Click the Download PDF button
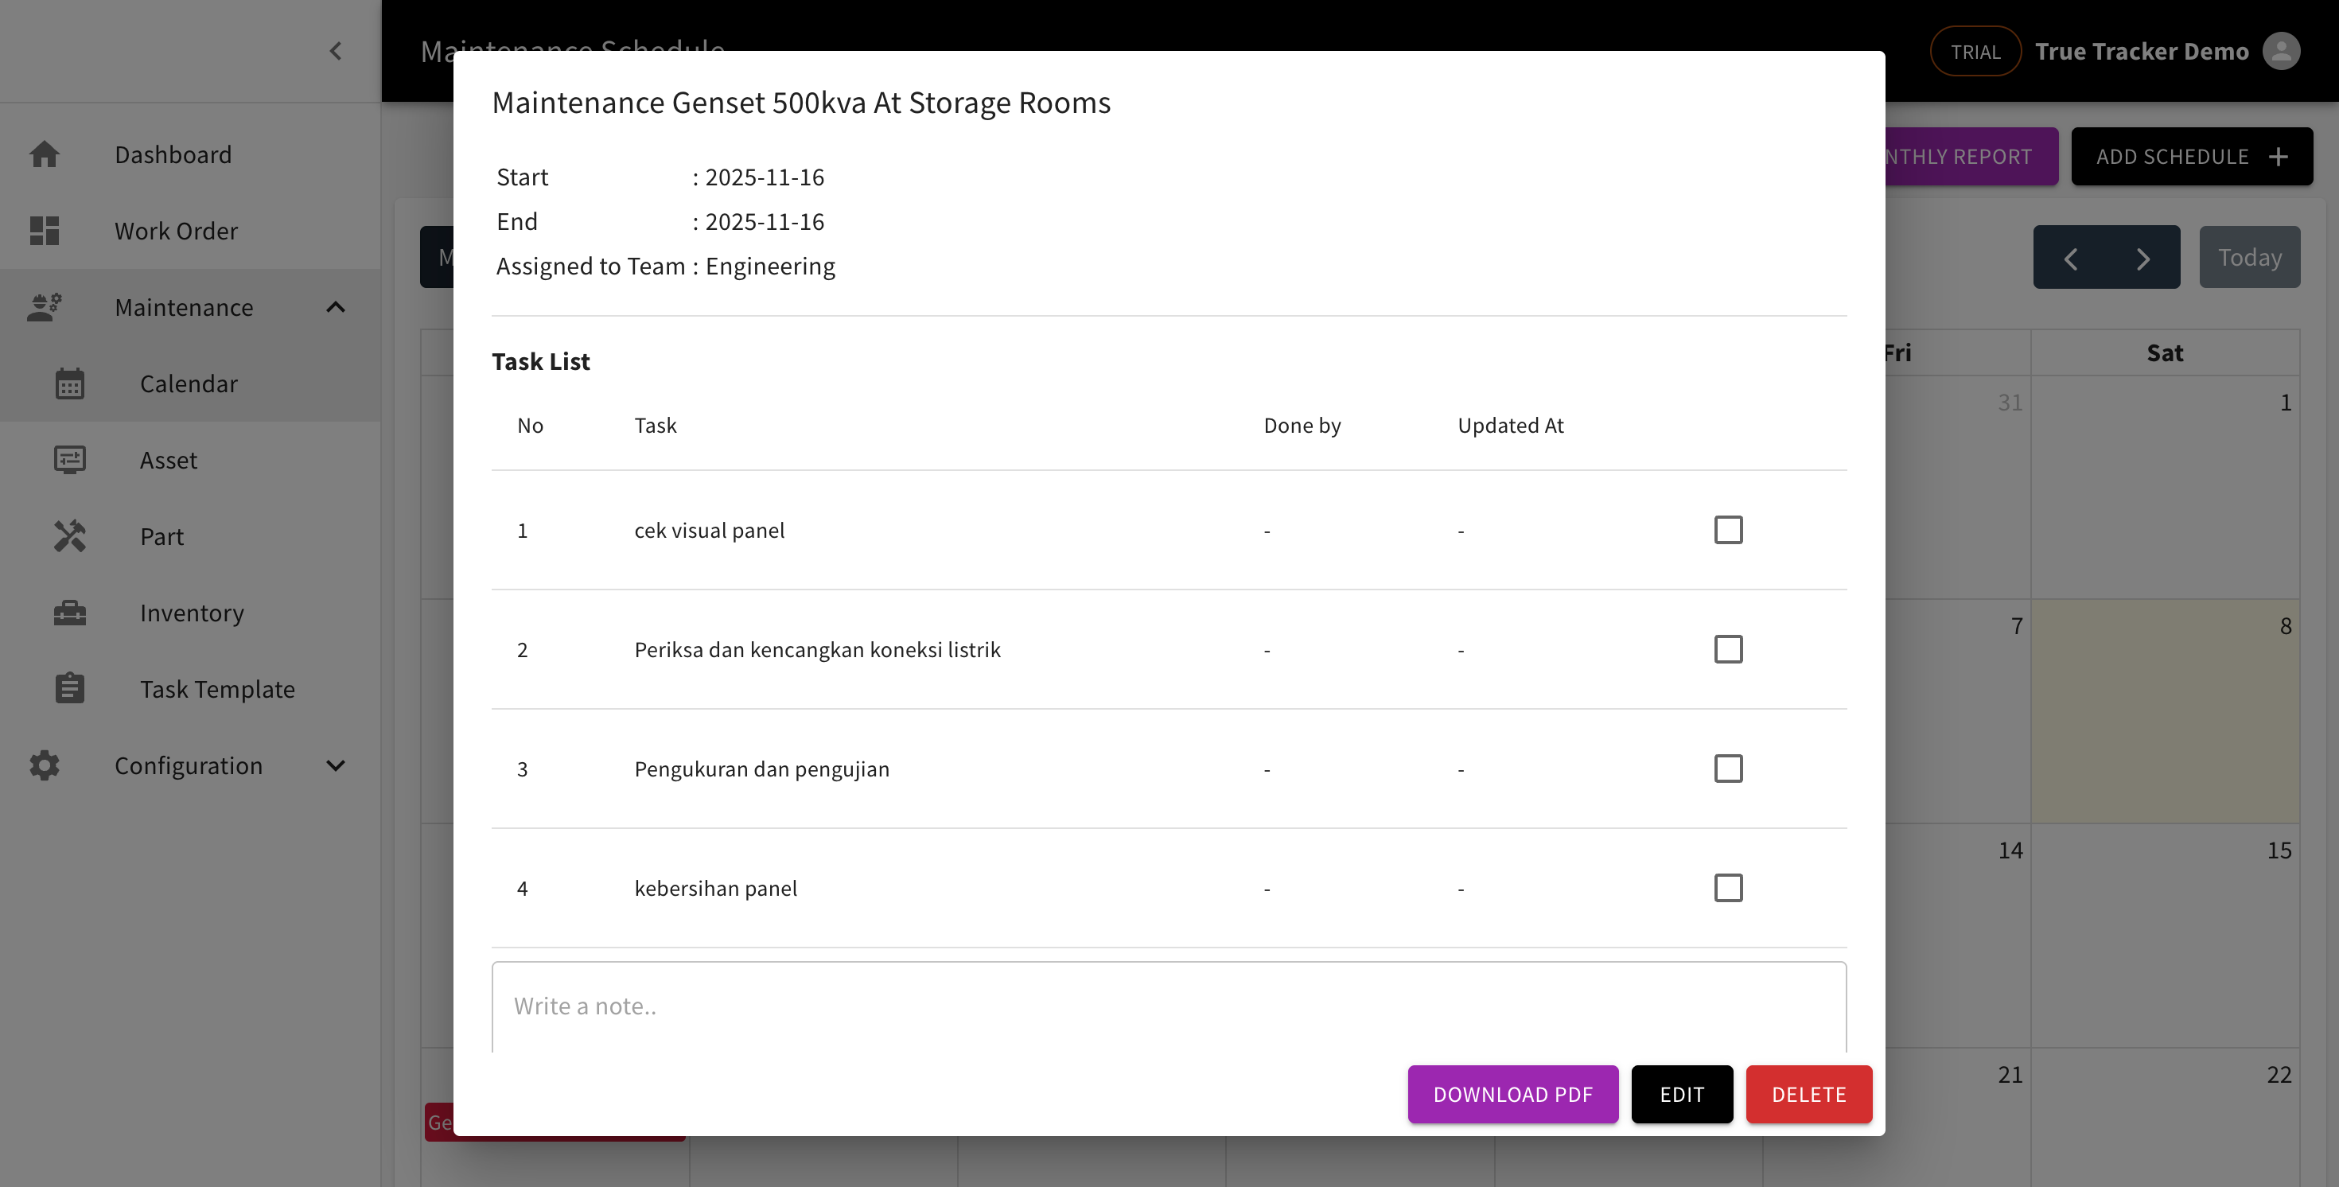This screenshot has height=1187, width=2339. click(x=1512, y=1095)
